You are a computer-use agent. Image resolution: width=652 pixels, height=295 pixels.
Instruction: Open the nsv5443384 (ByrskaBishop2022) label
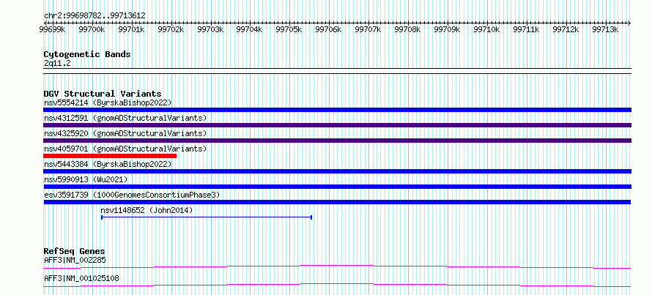[x=108, y=164]
